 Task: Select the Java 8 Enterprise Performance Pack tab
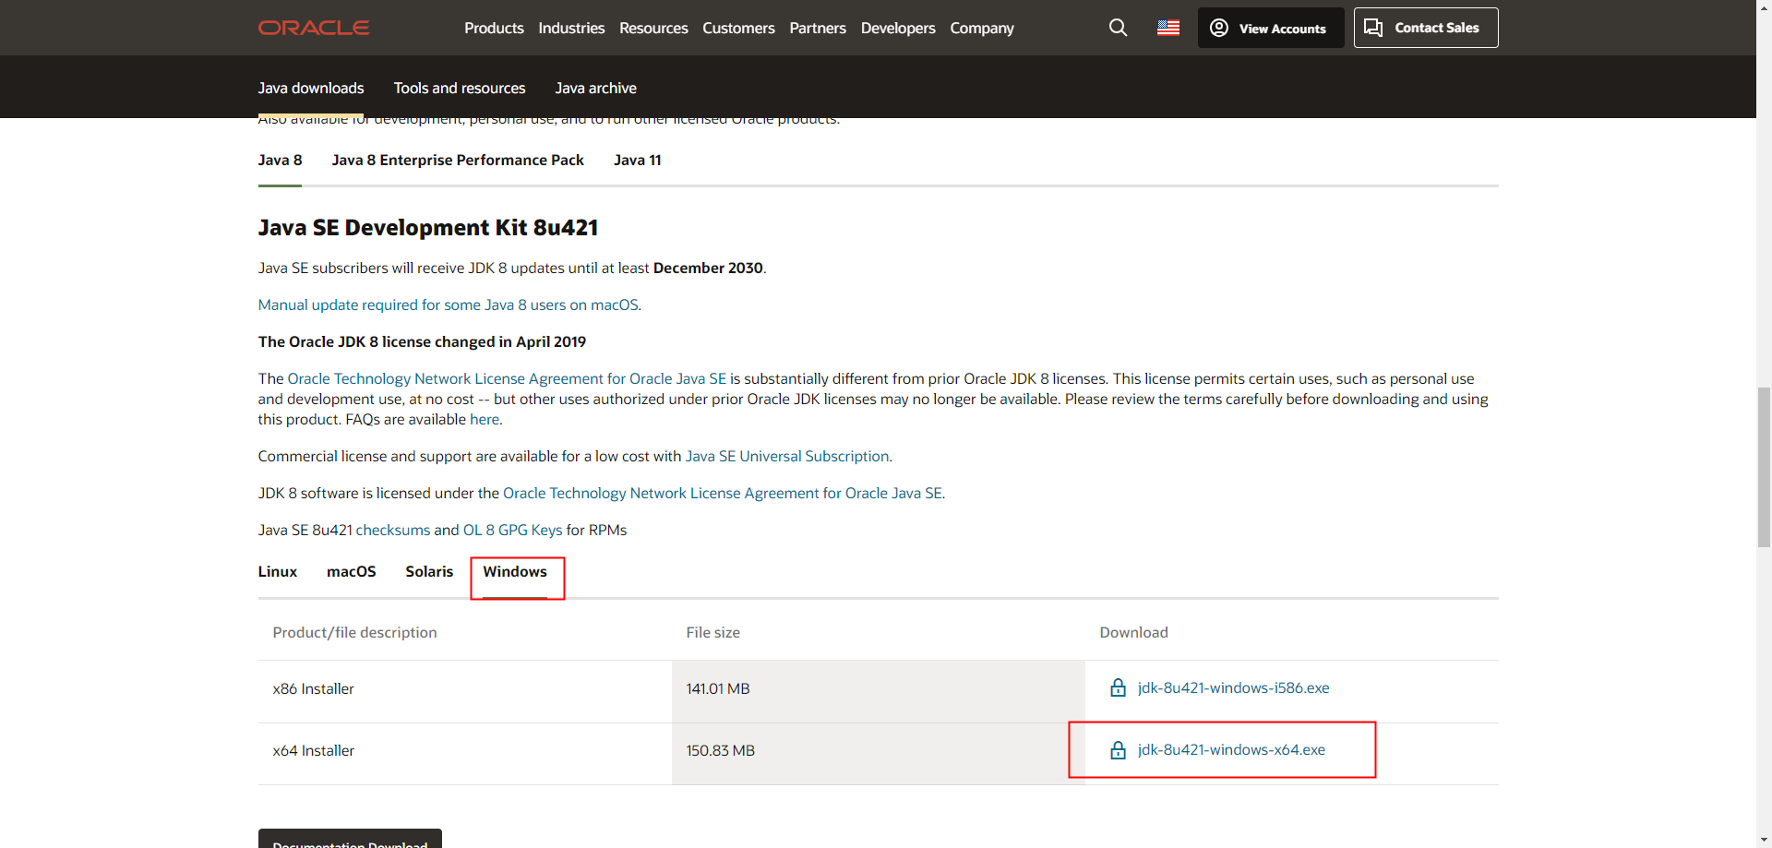pos(458,160)
